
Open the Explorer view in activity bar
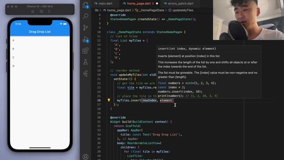click(x=86, y=5)
